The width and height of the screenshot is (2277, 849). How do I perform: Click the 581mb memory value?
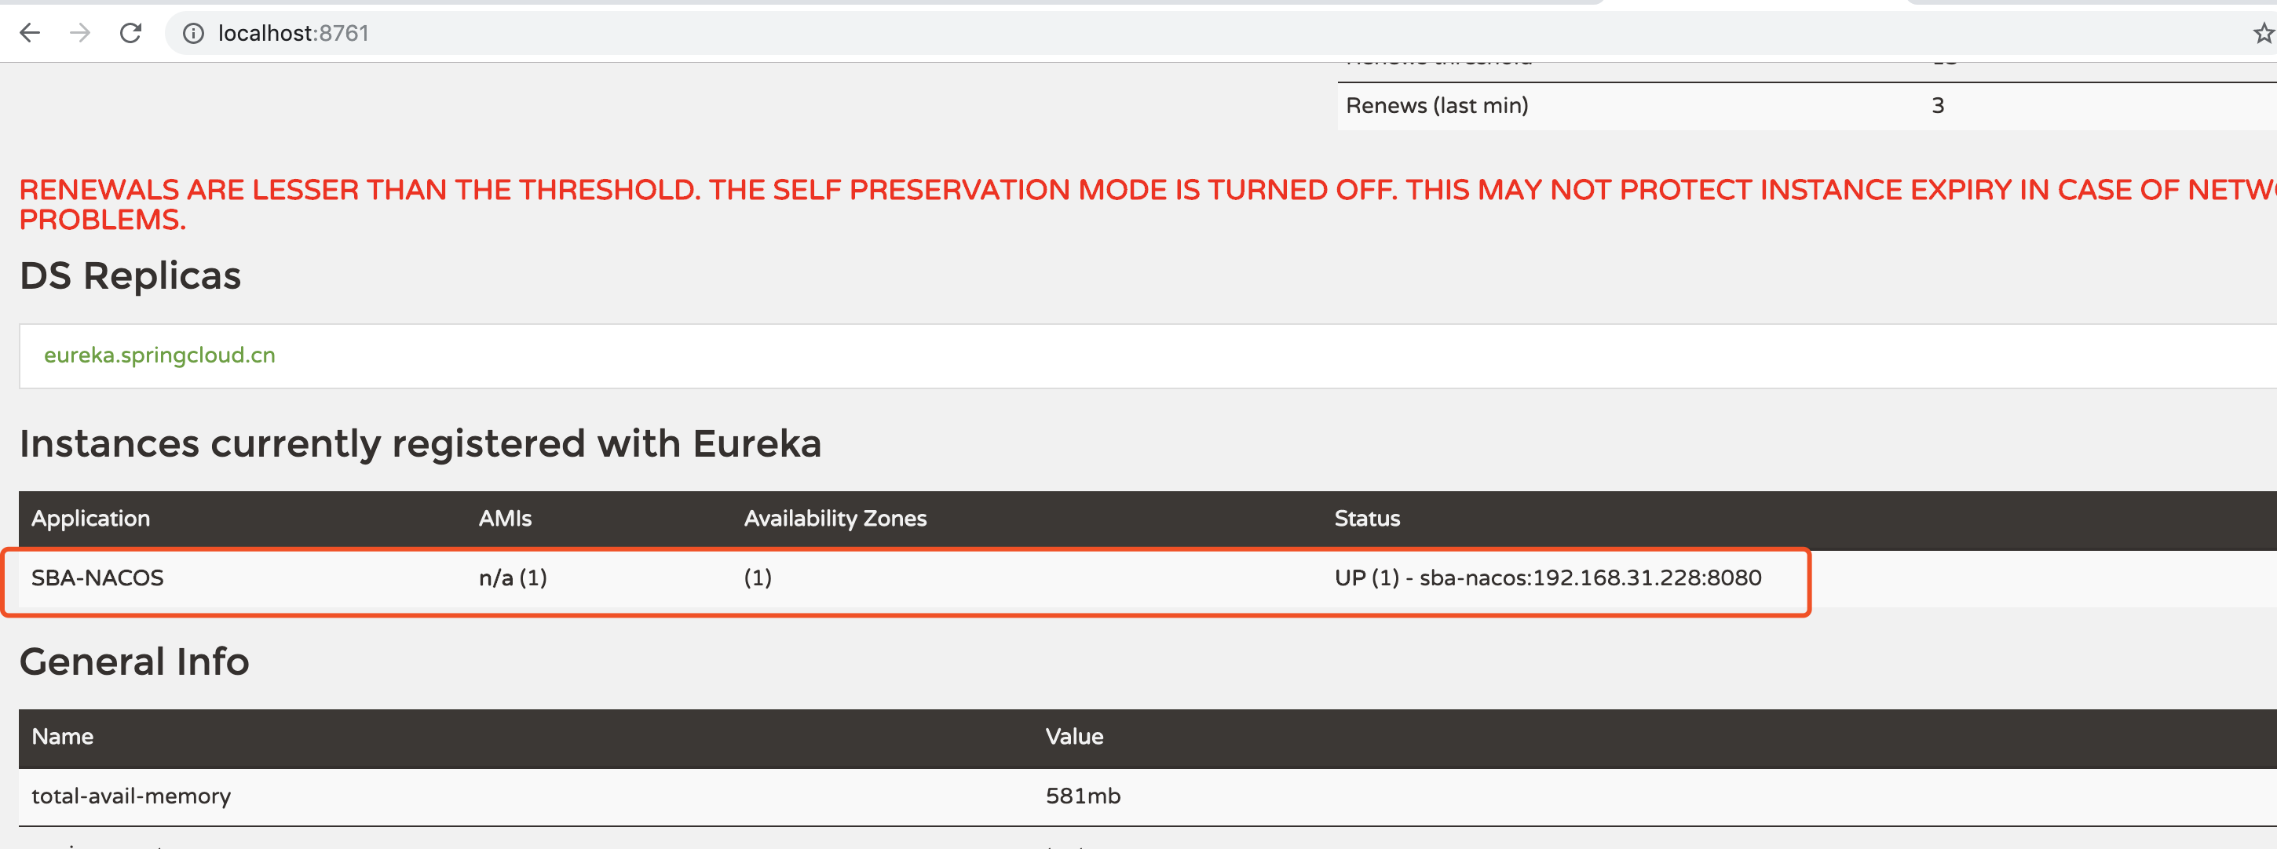[x=1083, y=796]
